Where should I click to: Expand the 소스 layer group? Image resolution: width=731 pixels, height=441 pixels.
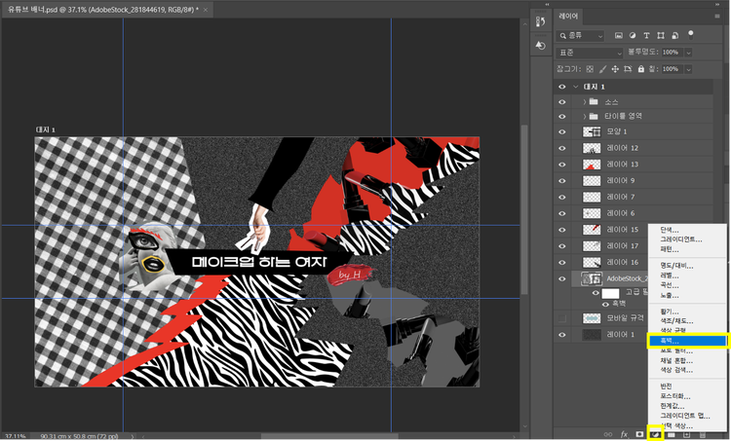tap(585, 100)
